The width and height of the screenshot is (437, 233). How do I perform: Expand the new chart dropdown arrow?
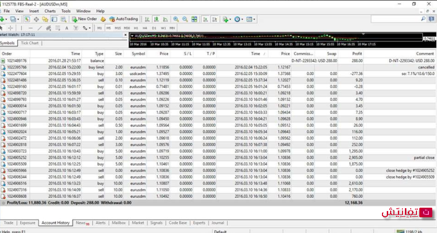point(6,19)
